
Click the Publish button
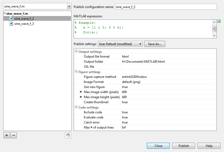coord(184,146)
